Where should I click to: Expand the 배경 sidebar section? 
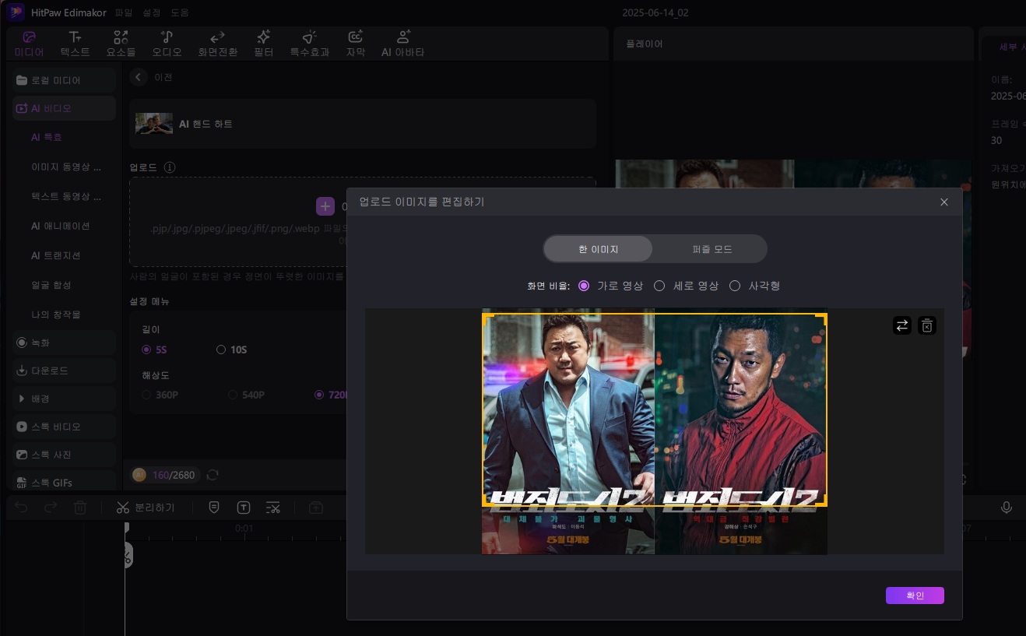(x=64, y=399)
